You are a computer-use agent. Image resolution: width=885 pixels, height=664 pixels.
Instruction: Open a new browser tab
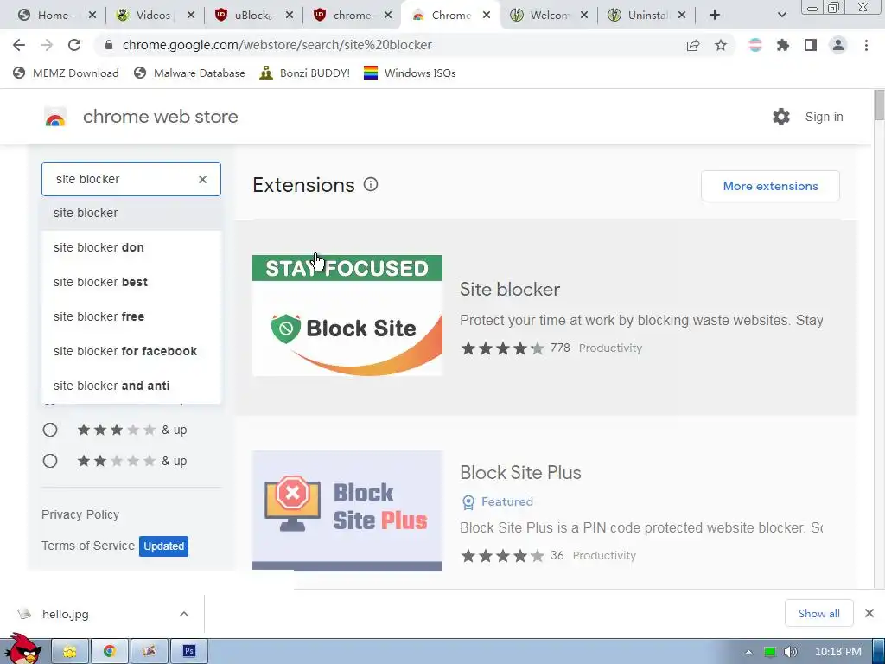[x=715, y=16]
